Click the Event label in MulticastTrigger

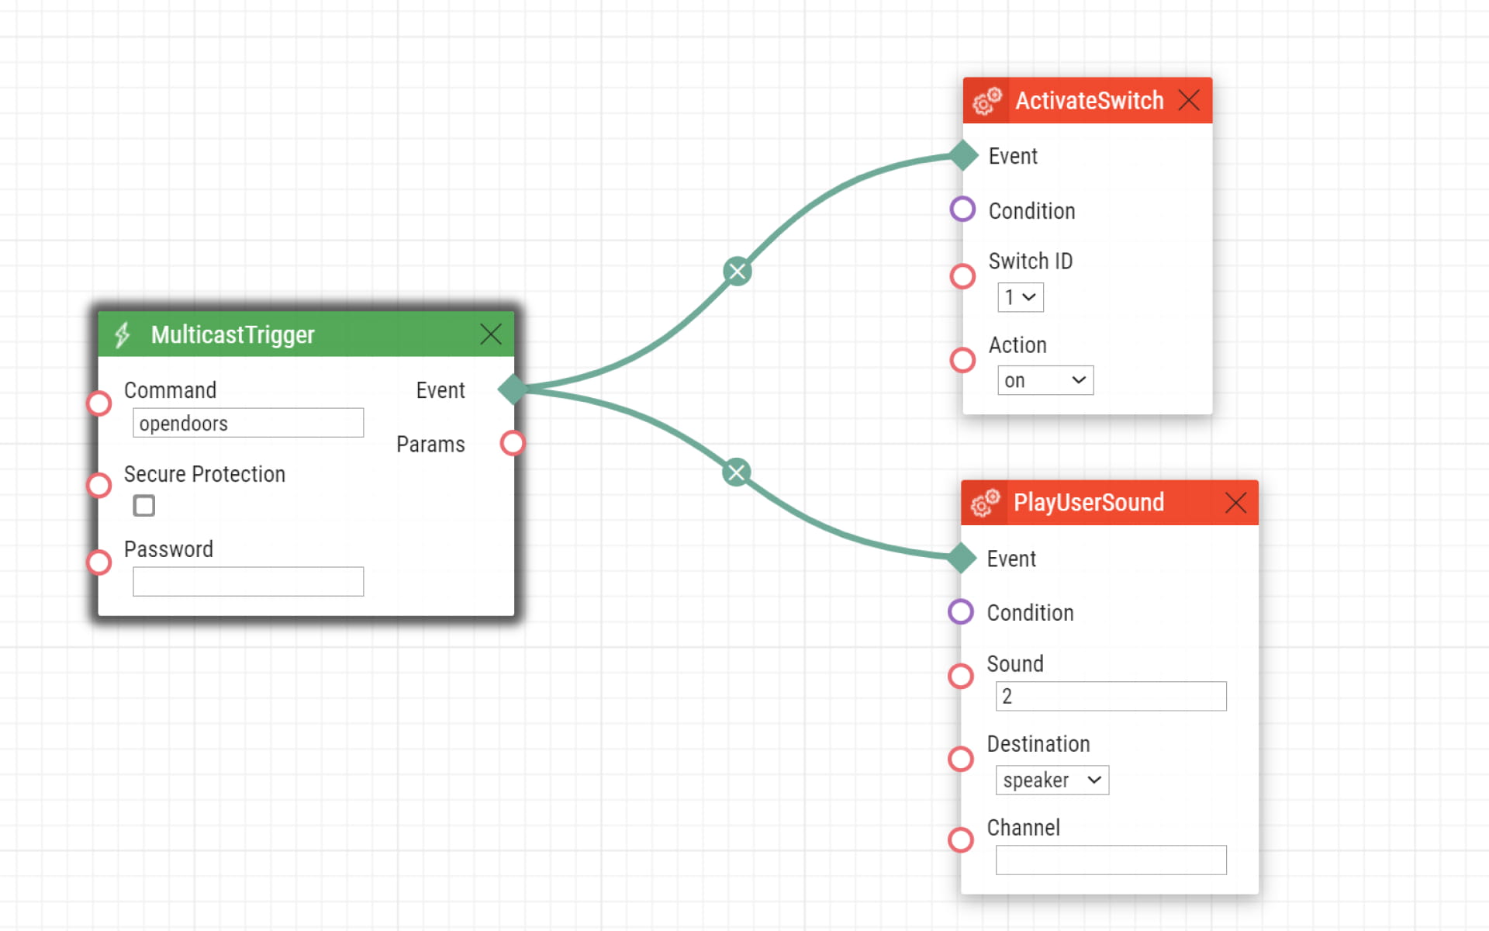tap(440, 390)
